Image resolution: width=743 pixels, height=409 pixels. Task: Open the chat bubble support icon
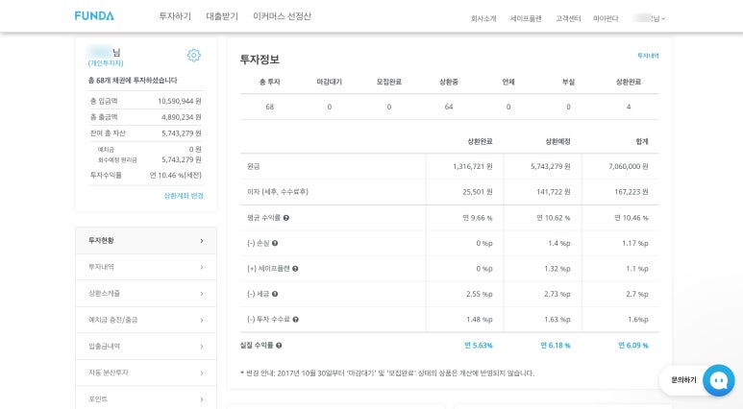(718, 380)
